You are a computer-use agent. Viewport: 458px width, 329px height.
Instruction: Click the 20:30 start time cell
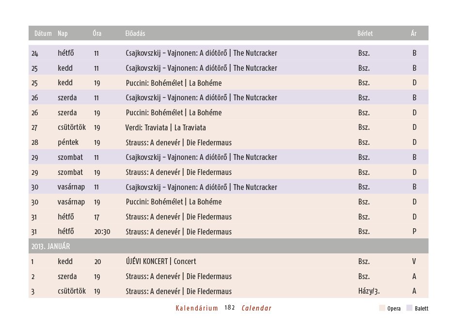tap(102, 232)
